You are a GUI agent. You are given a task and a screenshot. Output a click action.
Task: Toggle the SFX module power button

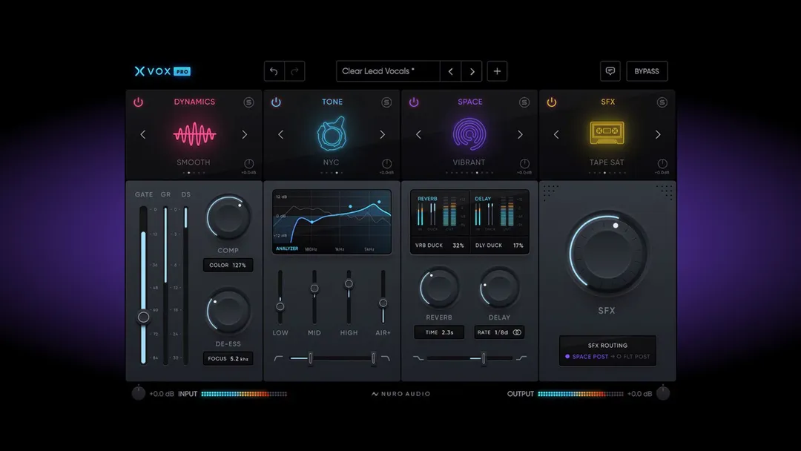coord(552,102)
